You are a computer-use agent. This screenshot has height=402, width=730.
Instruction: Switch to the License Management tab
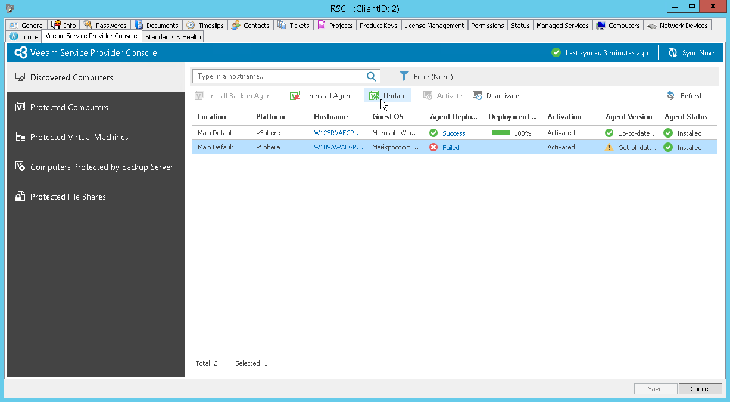[x=434, y=25]
